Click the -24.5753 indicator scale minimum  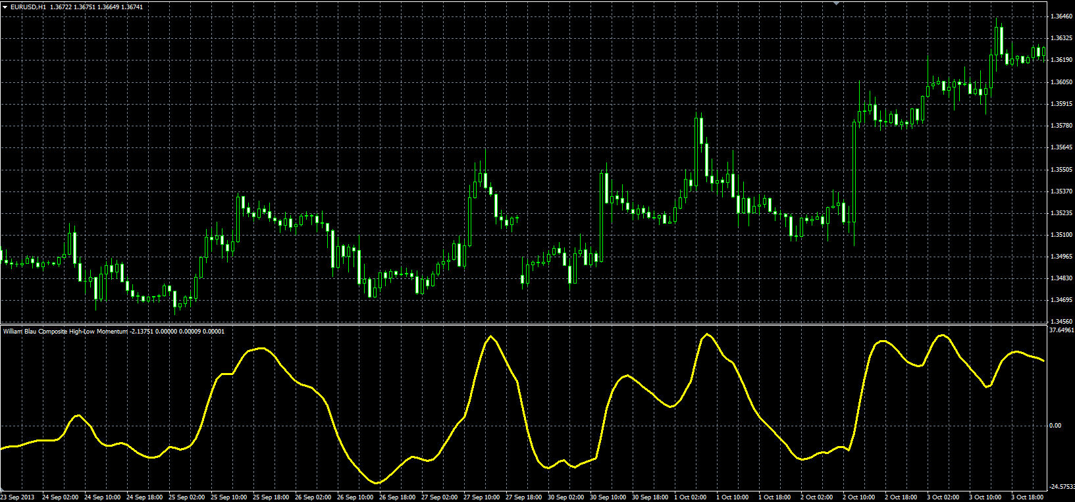(x=1062, y=487)
